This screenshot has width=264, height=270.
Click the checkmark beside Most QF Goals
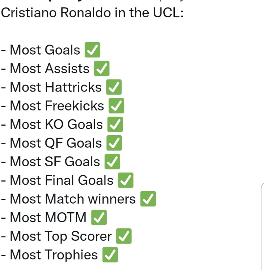pos(114,143)
